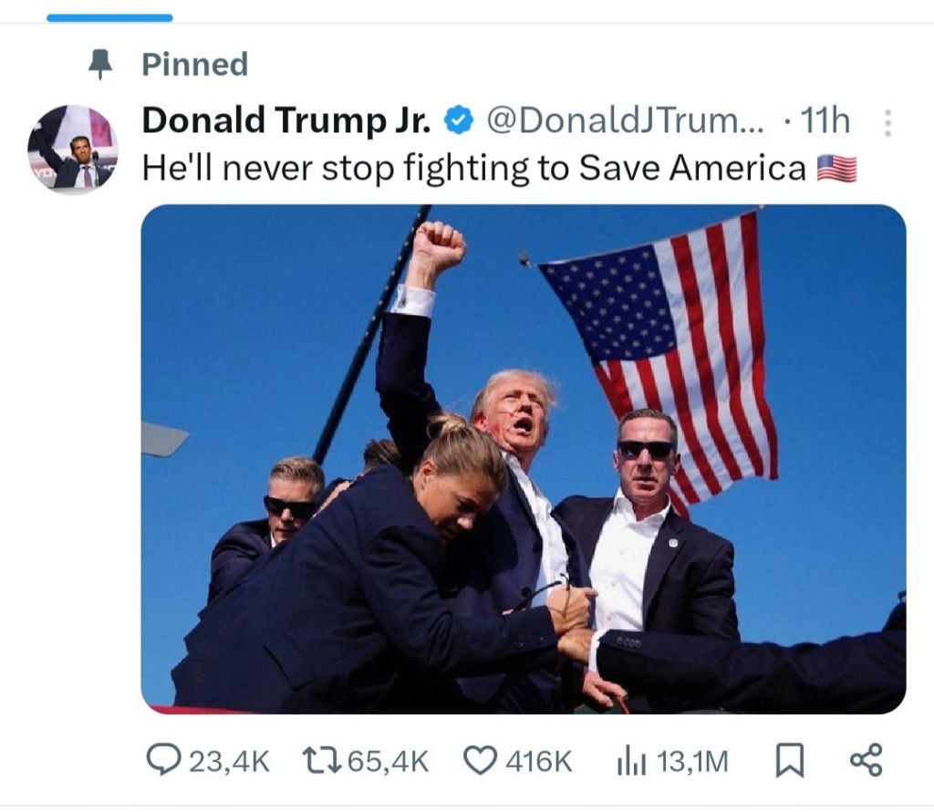Open view analytics bar chart icon

tap(631, 761)
